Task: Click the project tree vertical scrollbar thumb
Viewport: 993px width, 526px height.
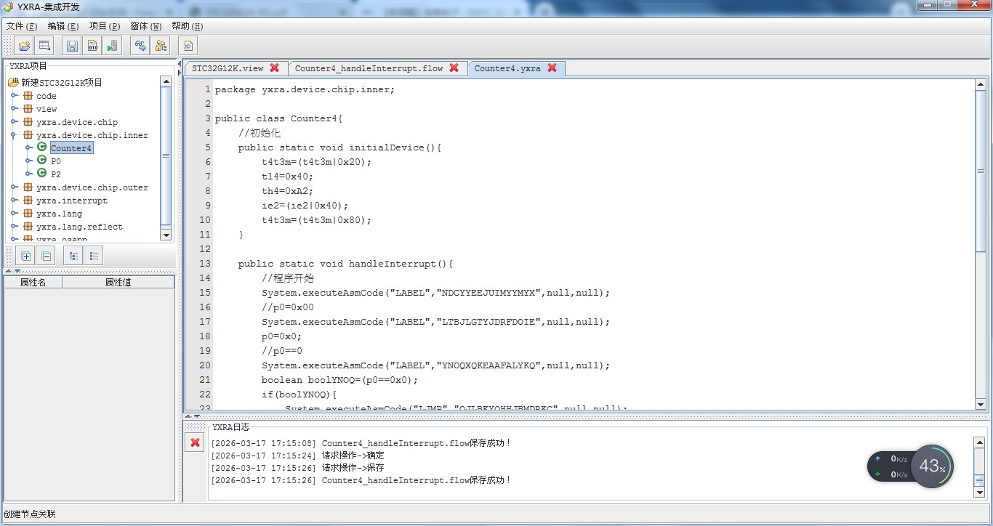Action: coord(166,155)
